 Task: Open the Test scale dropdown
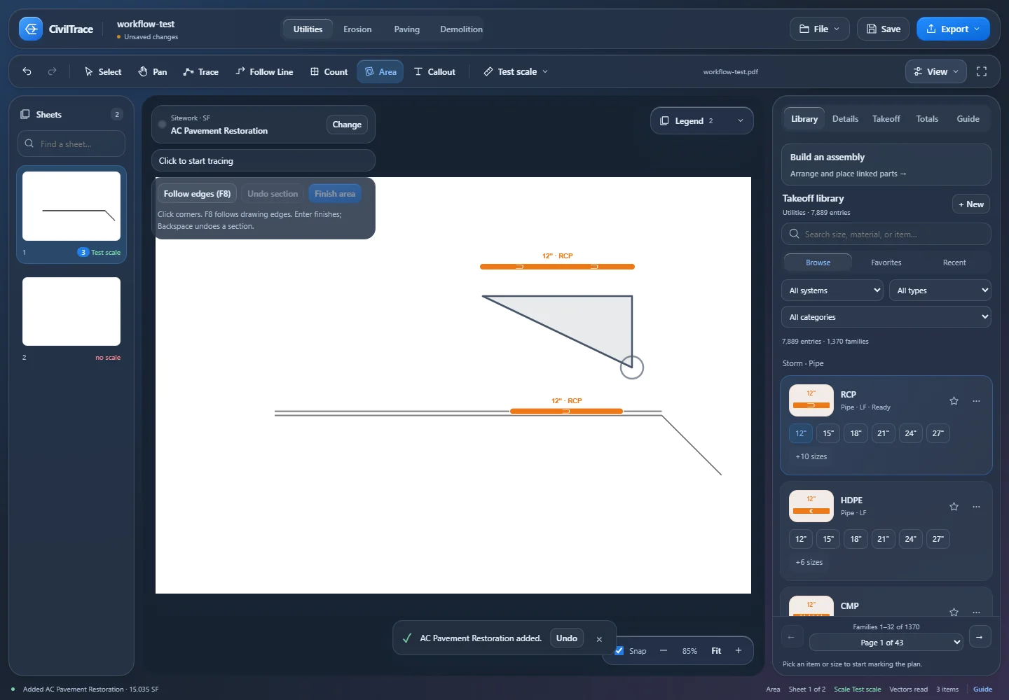tap(516, 71)
